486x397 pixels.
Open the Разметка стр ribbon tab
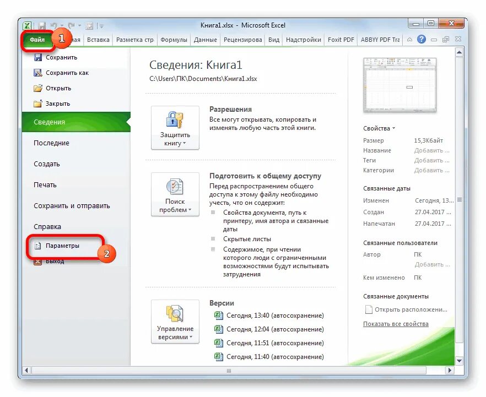pyautogui.click(x=135, y=40)
